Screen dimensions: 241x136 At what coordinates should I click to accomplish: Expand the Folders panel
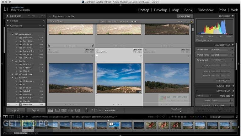(x=8, y=21)
